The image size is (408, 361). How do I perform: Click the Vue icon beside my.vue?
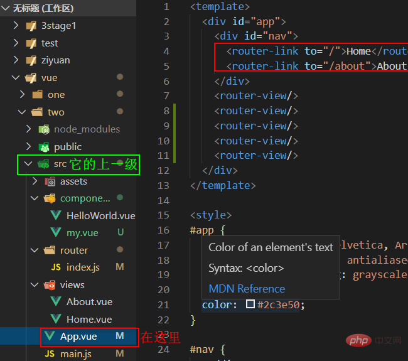[x=56, y=232]
